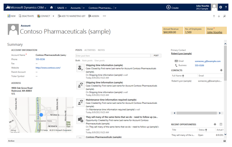Click the Annual Revenue header tile

172,30
